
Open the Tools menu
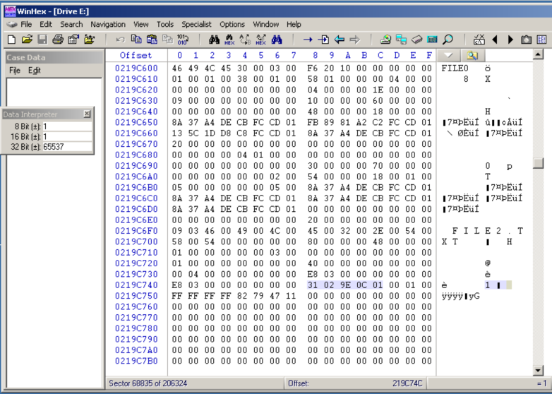165,24
